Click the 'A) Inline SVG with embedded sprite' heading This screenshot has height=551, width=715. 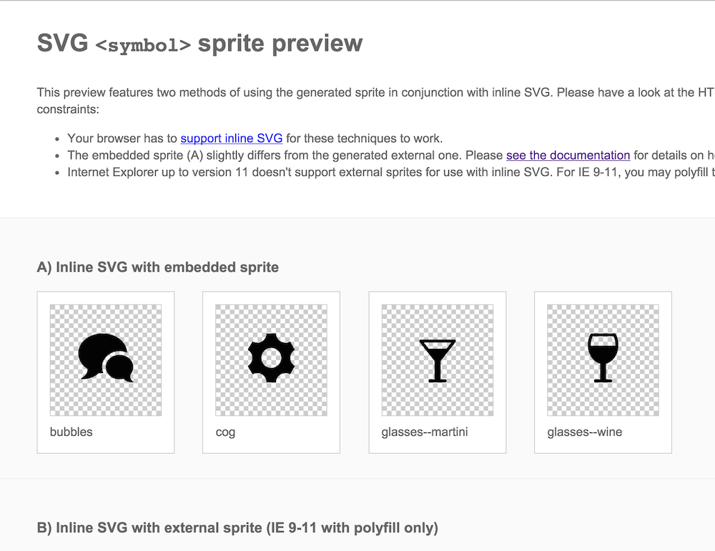click(x=158, y=267)
